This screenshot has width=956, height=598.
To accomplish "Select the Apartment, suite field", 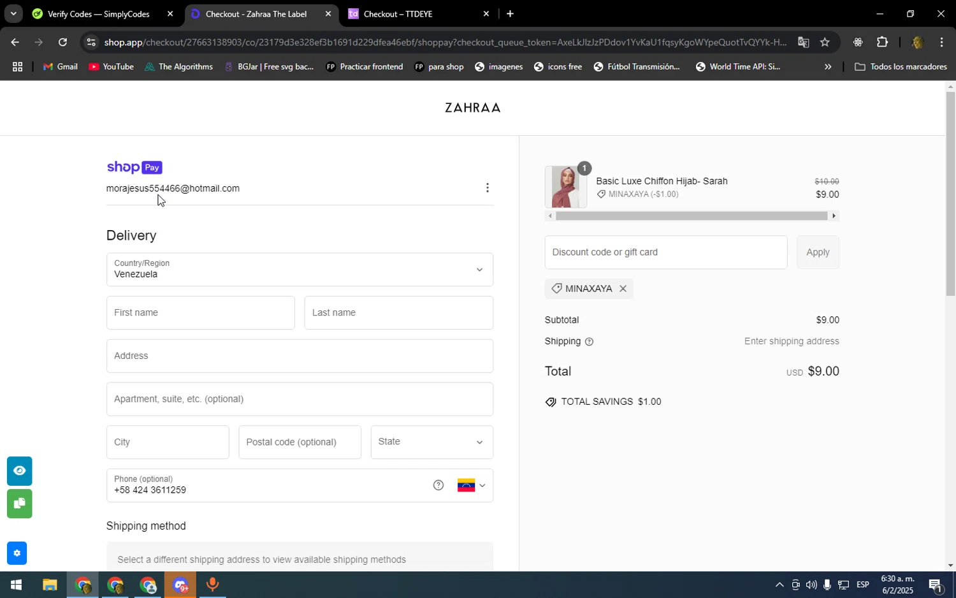I will [300, 399].
